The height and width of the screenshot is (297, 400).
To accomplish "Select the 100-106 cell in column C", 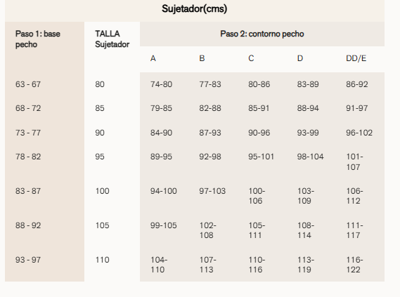I will [257, 196].
